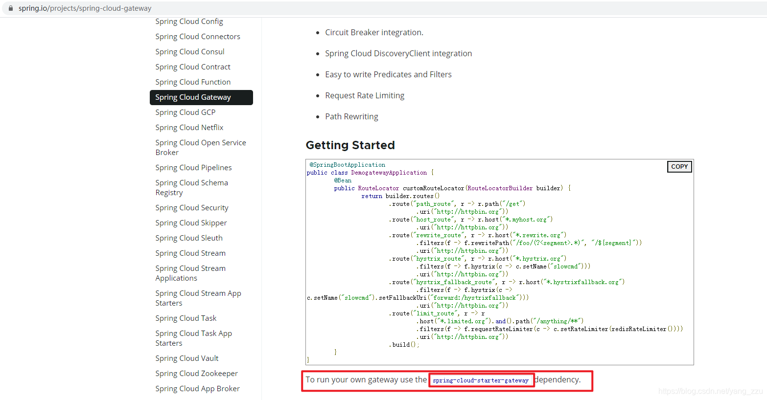
Task: Open Spring Cloud GCP project link
Action: click(x=186, y=112)
